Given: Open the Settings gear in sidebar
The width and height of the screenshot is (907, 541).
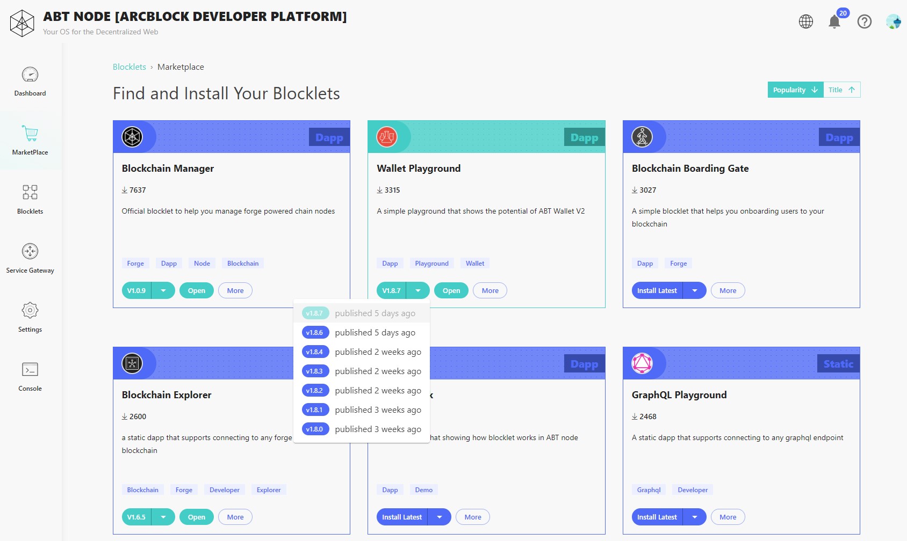Looking at the screenshot, I should pos(30,311).
